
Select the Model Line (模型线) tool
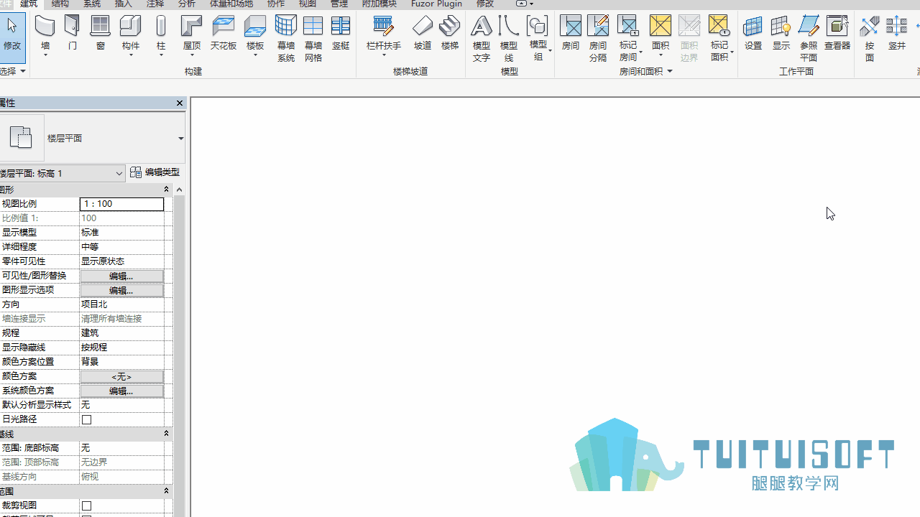[509, 38]
